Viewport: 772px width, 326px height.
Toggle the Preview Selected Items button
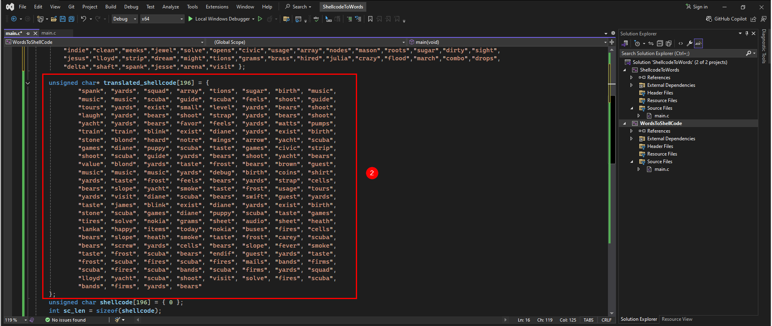[x=698, y=43]
